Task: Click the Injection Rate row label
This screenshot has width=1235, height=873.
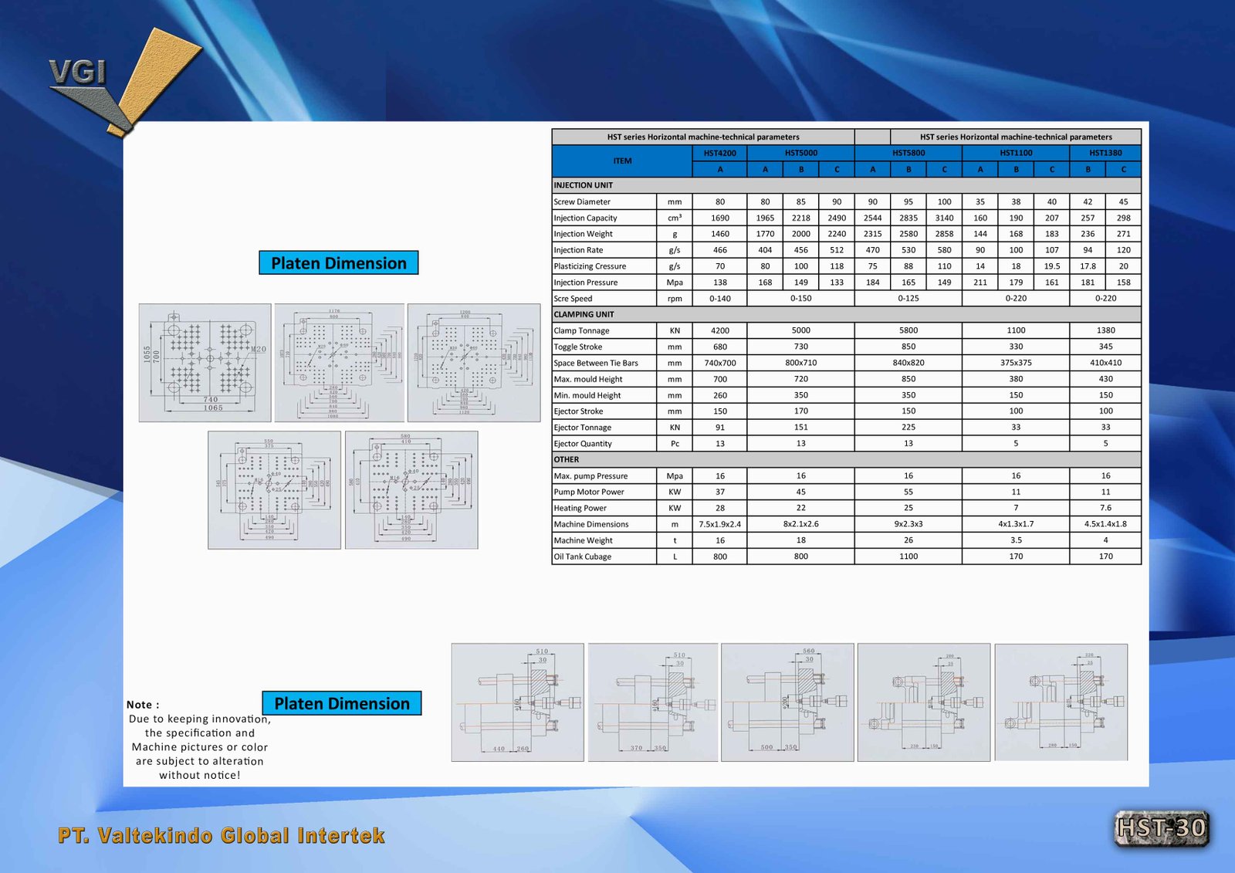Action: pyautogui.click(x=578, y=250)
